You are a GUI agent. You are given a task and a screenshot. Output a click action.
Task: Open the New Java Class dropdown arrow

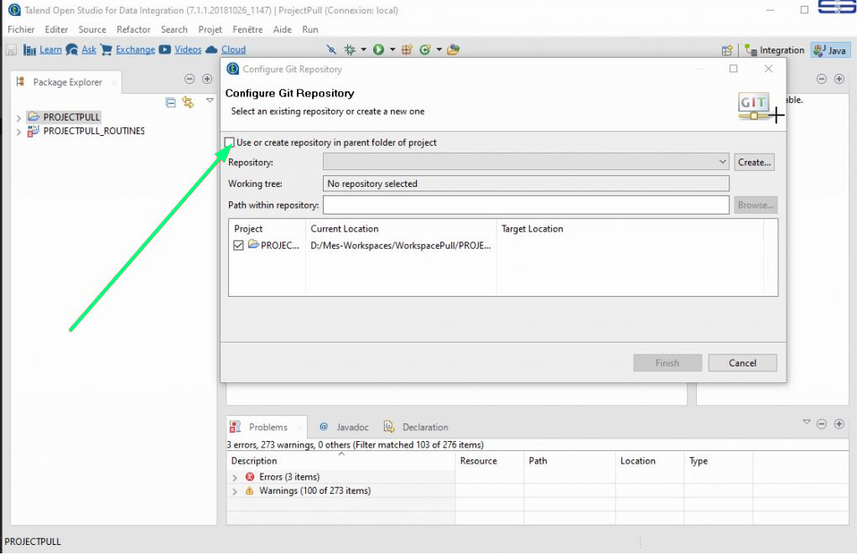pos(439,49)
